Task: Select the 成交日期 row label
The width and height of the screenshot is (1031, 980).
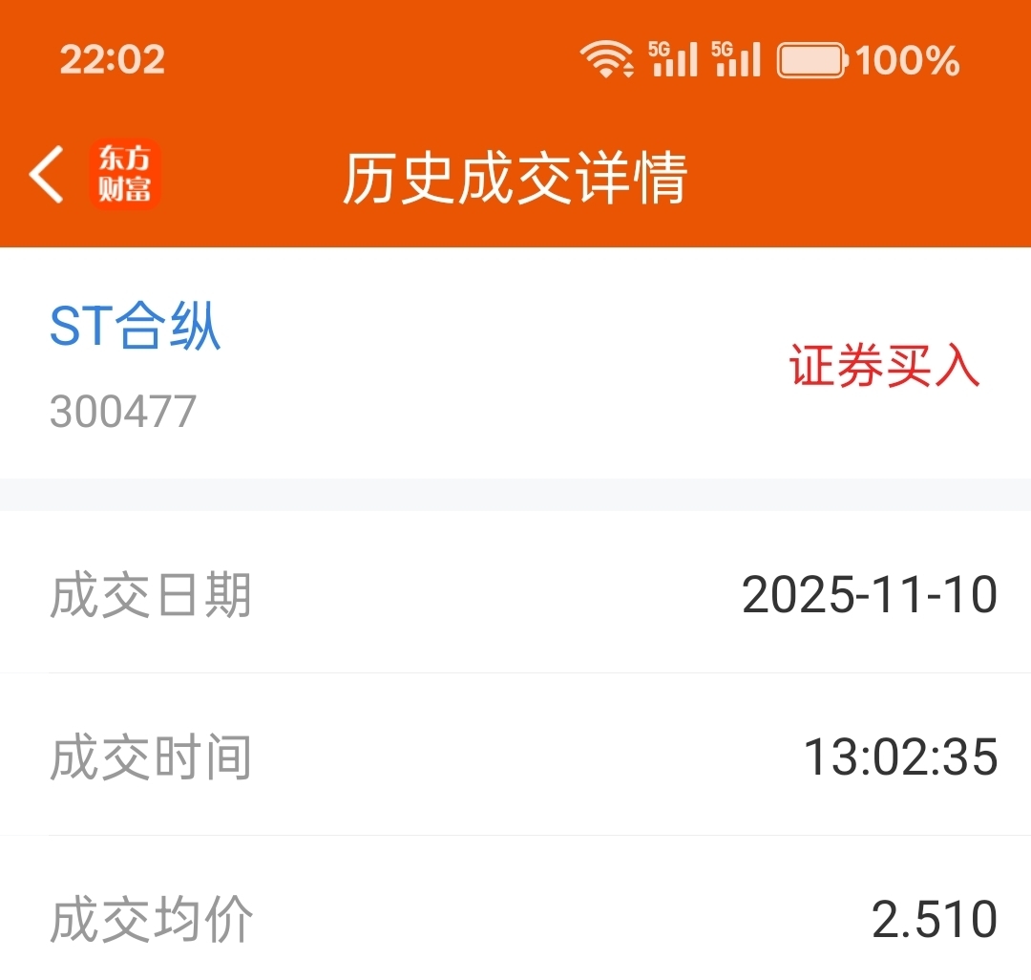Action: pos(151,595)
